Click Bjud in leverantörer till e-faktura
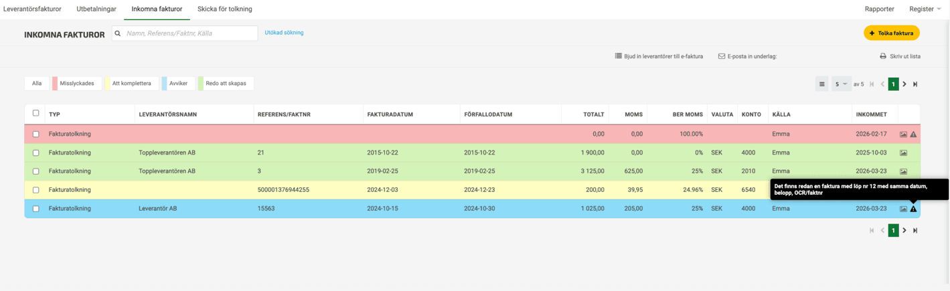 tap(659, 57)
